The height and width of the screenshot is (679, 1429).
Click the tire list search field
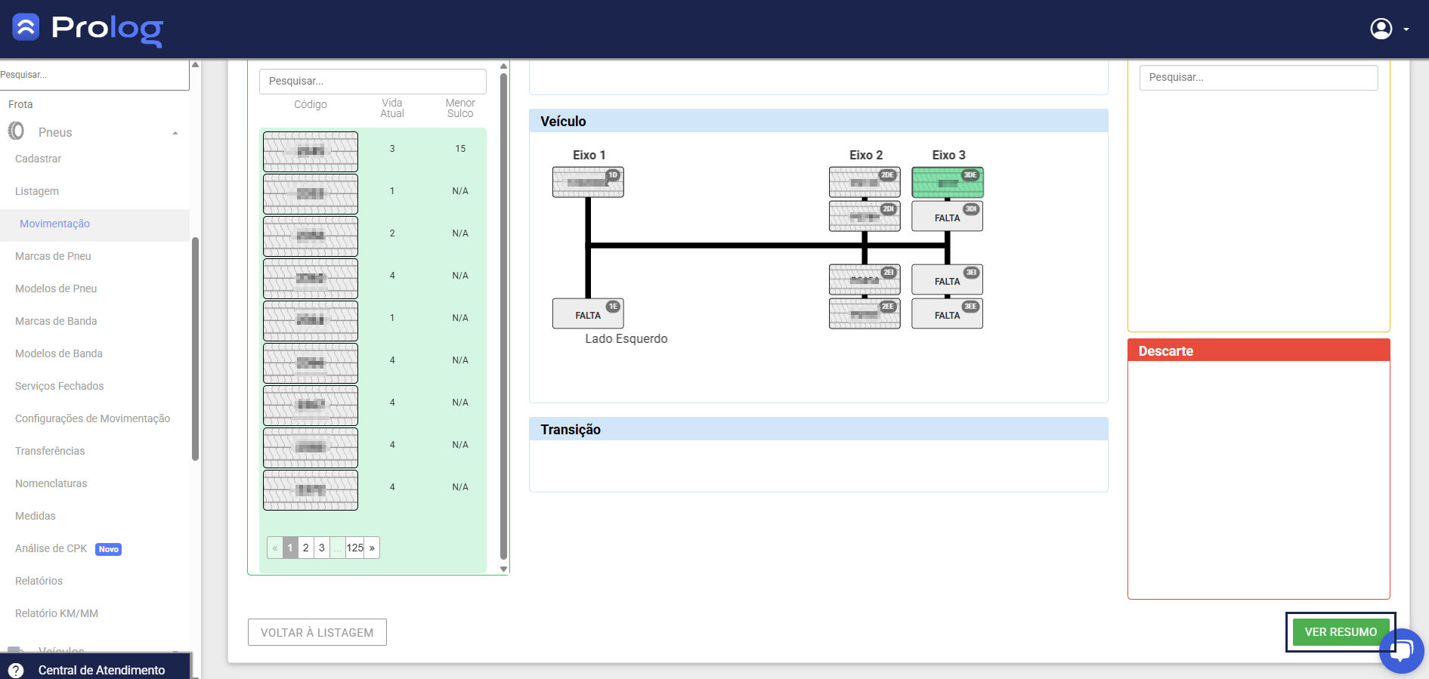[x=373, y=81]
